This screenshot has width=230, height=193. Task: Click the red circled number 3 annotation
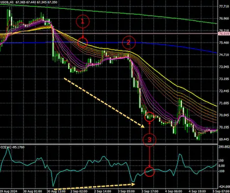coord(149,139)
